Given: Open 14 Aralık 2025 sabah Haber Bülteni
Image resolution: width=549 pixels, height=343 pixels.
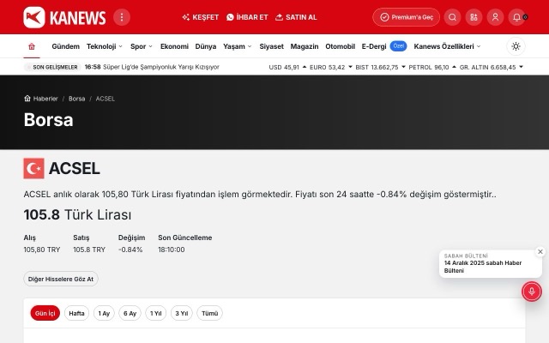Looking at the screenshot, I should (483, 267).
